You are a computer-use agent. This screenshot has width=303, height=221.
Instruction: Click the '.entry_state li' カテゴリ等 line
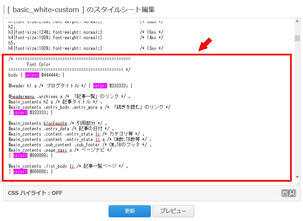pos(76,134)
